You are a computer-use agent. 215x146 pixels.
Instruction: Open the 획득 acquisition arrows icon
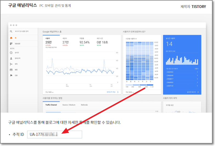click(x=11, y=64)
